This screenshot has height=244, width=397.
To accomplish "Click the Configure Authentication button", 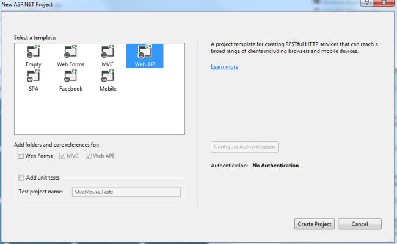I will (244, 147).
